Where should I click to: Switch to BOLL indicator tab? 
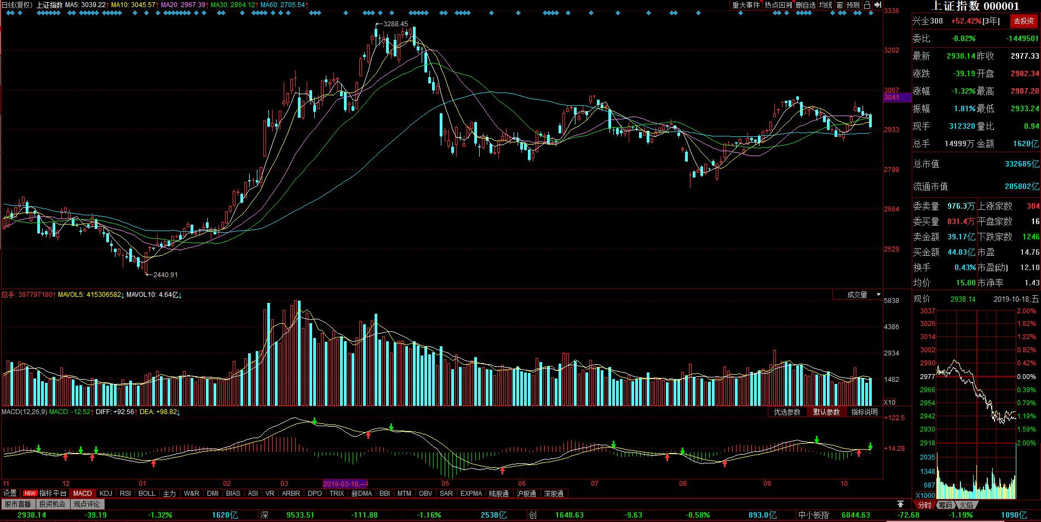tap(147, 494)
